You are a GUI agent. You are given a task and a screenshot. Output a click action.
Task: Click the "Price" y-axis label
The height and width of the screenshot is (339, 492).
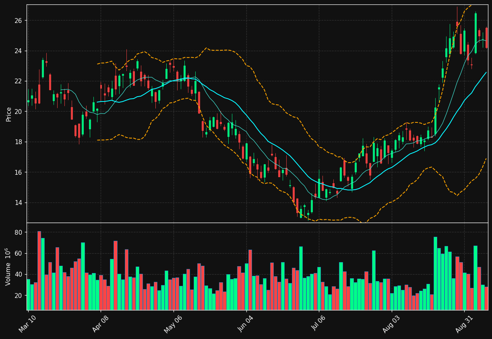tap(9, 114)
